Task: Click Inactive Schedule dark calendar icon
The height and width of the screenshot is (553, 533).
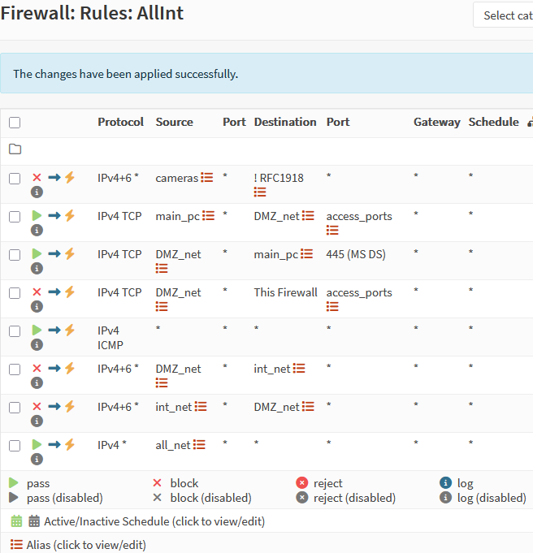Action: 34,521
